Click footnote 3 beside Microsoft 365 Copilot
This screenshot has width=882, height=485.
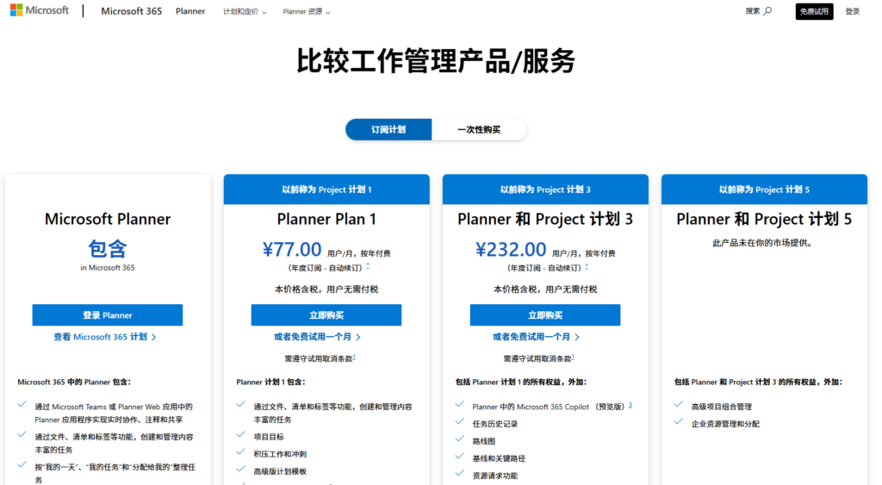(630, 405)
